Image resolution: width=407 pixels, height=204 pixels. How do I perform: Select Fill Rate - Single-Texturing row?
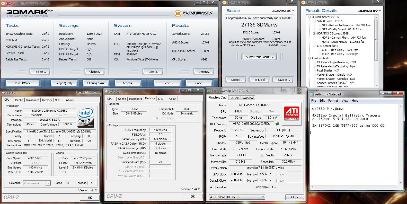(x=337, y=62)
